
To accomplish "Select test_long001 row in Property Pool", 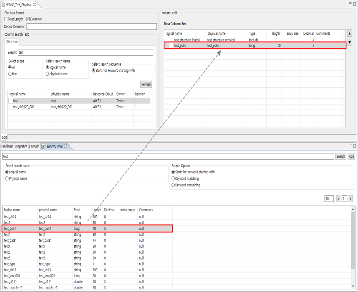I will pyautogui.click(x=87, y=276).
